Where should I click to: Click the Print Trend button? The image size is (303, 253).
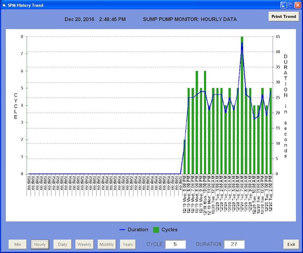point(283,16)
